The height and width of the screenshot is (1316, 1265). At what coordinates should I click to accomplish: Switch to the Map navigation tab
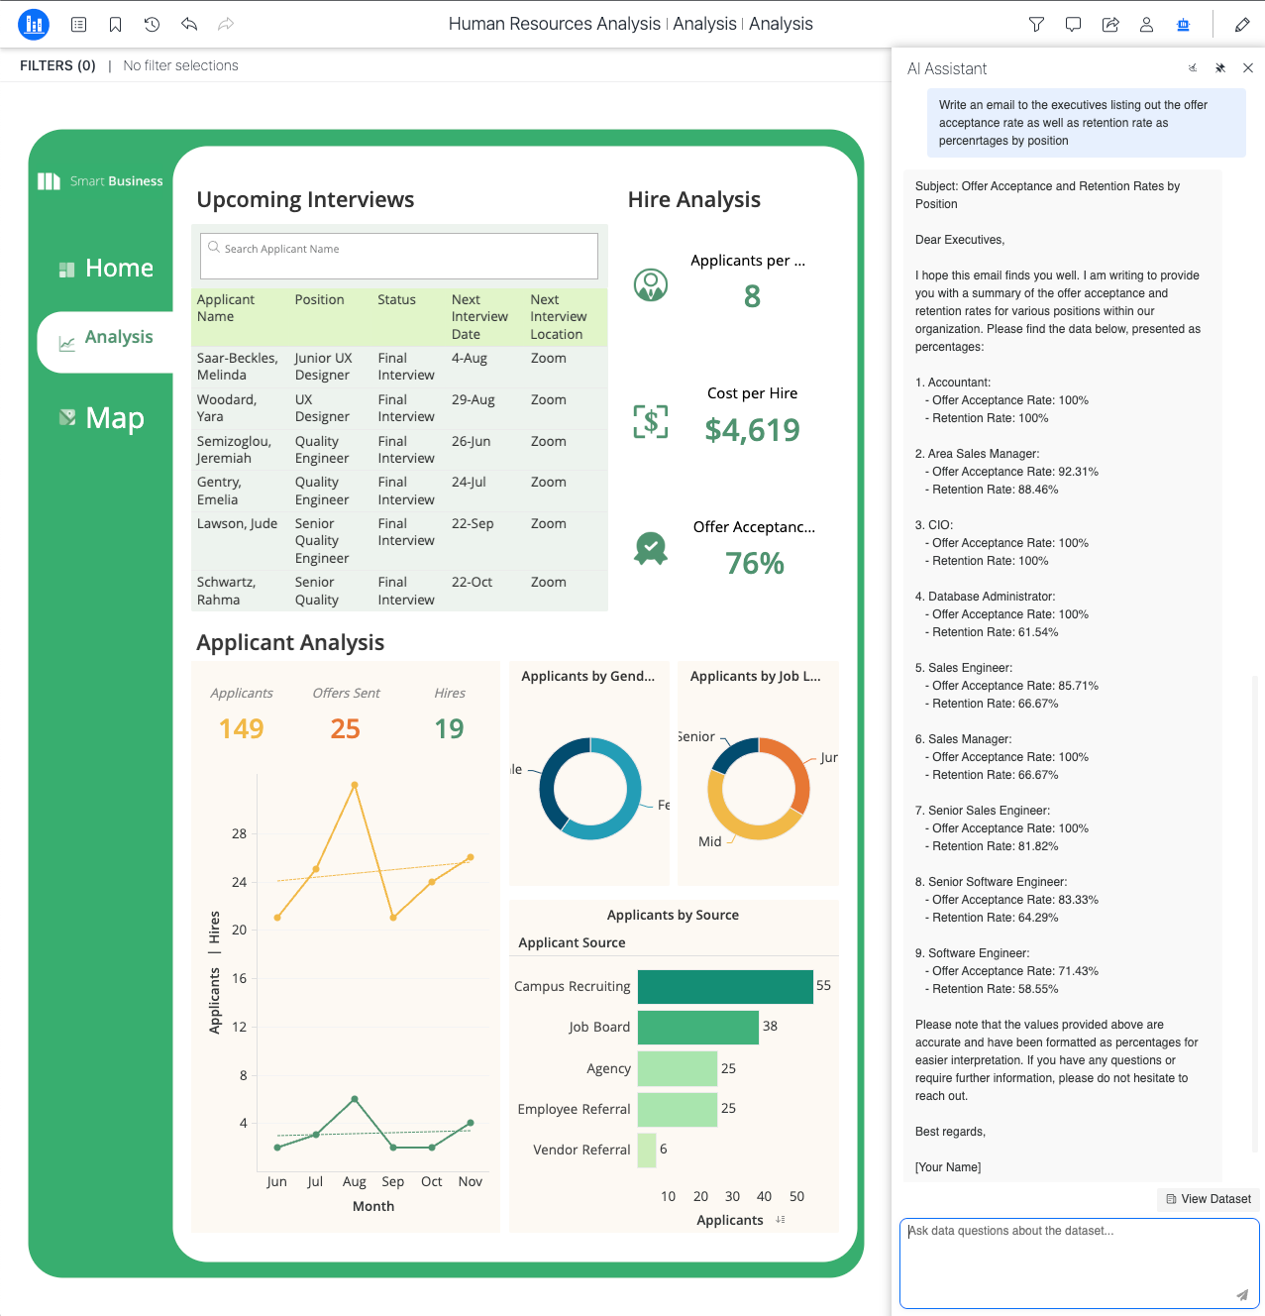coord(102,418)
